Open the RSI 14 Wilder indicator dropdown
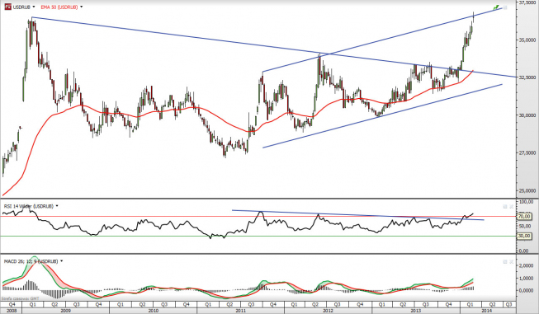The width and height of the screenshot is (539, 314). 57,206
